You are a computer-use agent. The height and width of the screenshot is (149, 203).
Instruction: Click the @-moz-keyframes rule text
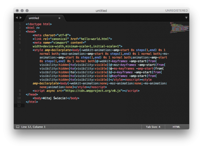point(123,65)
